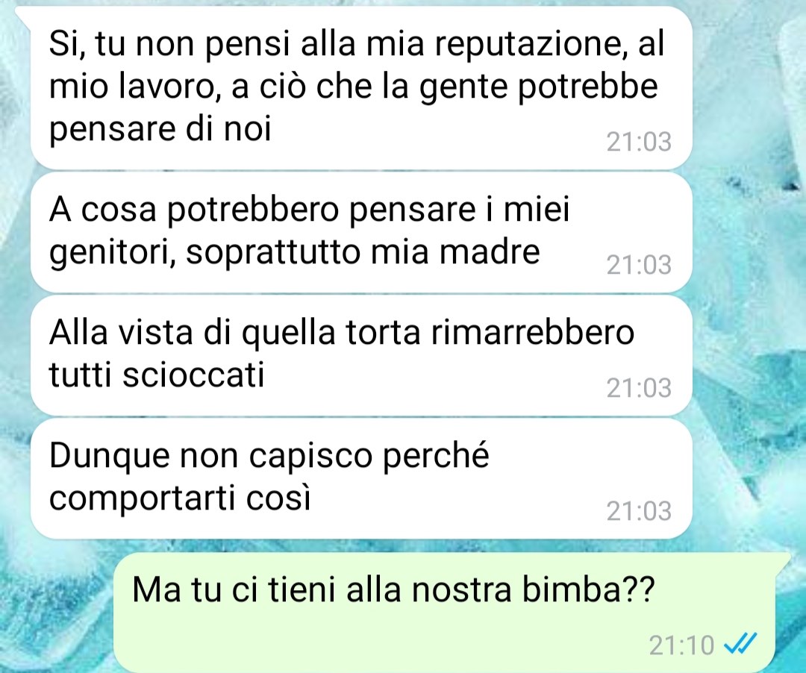Select message starting 'Si, tu non pensi'
This screenshot has width=806, height=673.
361,87
